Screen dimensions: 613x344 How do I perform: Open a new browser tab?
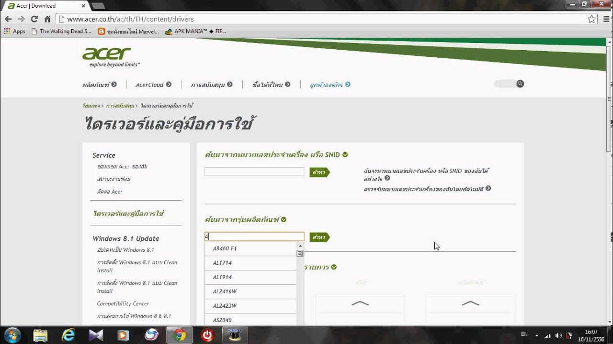coord(98,6)
